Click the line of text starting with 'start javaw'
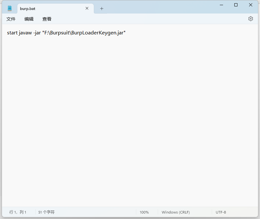The image size is (260, 219). click(x=66, y=33)
